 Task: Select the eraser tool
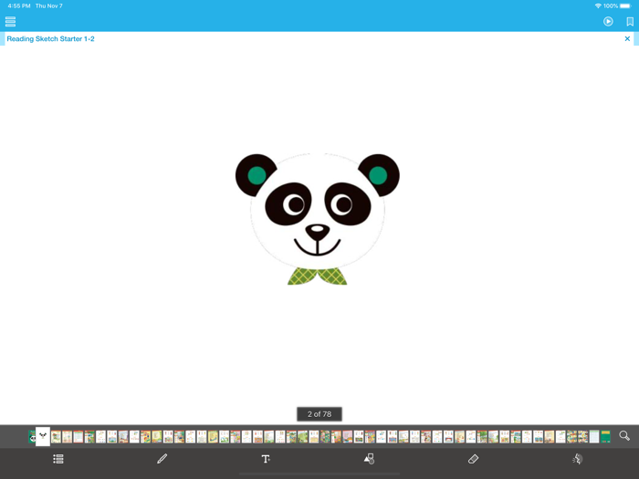click(473, 459)
